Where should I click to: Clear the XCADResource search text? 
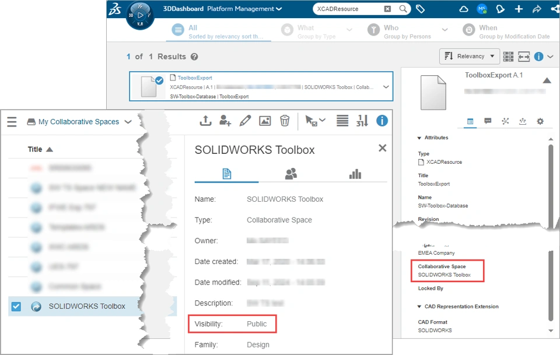pyautogui.click(x=387, y=9)
